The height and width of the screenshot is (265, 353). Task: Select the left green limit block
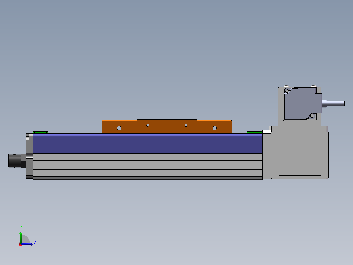click(41, 132)
